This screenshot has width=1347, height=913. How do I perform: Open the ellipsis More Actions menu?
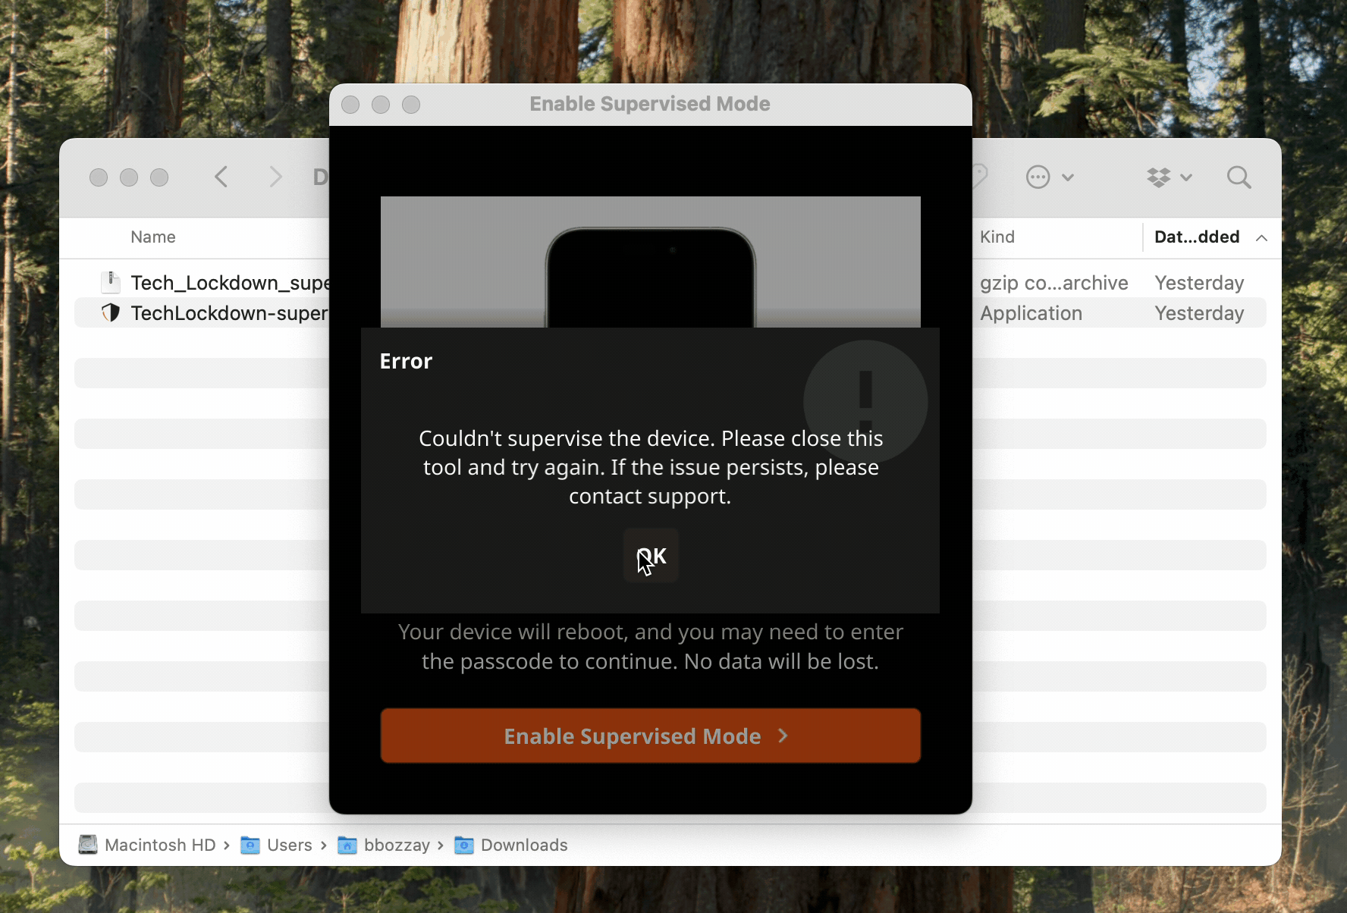[1049, 177]
